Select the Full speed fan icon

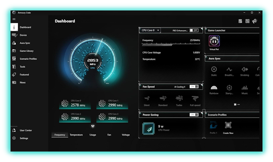click(x=195, y=98)
